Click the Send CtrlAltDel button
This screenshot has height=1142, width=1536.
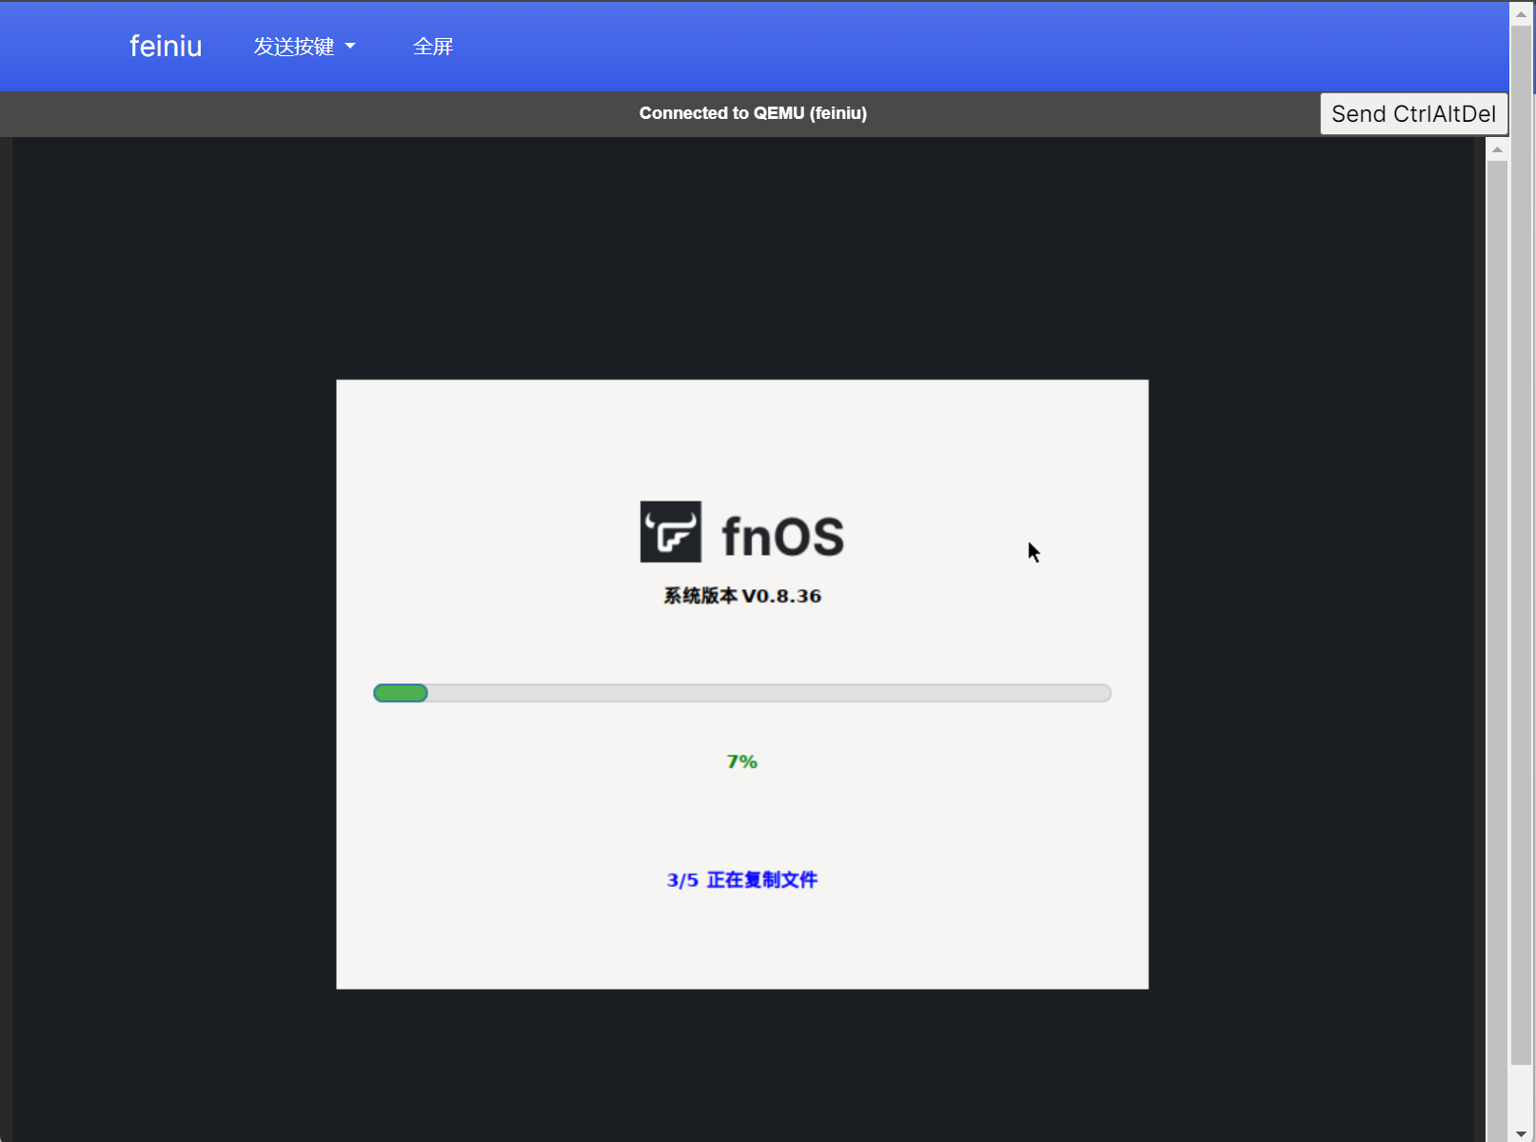1413,114
